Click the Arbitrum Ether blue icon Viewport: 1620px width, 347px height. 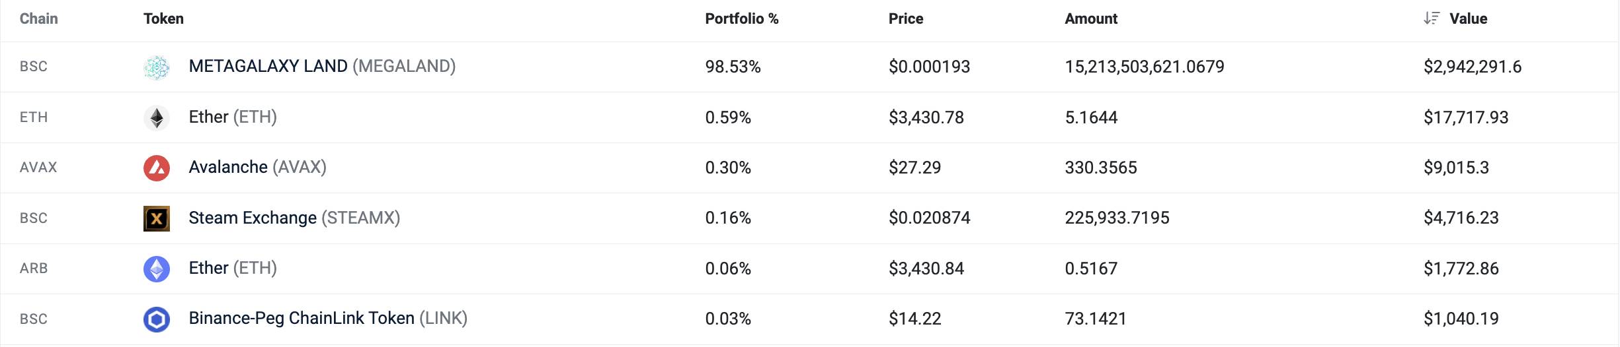pos(157,268)
